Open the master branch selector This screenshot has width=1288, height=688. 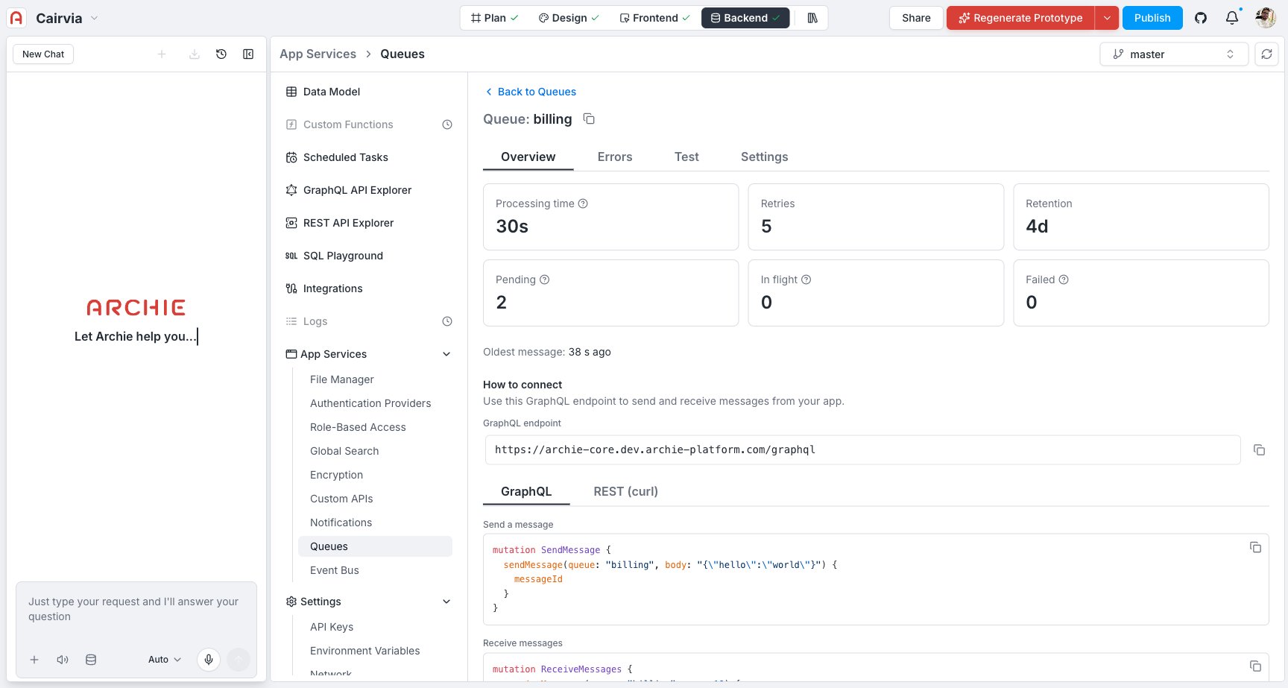1174,54
